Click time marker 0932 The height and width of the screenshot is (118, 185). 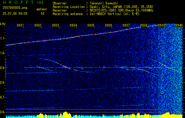pyautogui.click(x=38, y=25)
